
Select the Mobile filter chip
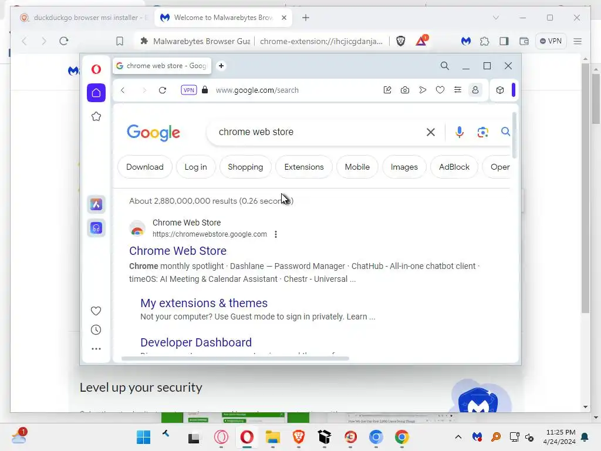tap(357, 167)
